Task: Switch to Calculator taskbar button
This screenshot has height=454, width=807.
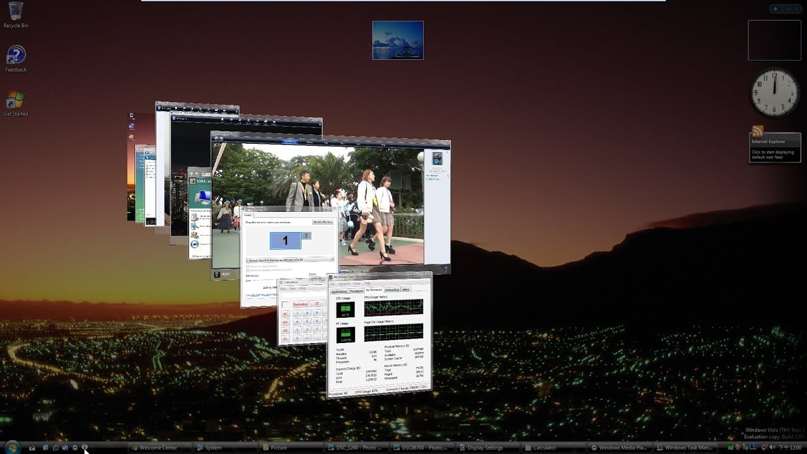Action: point(555,448)
